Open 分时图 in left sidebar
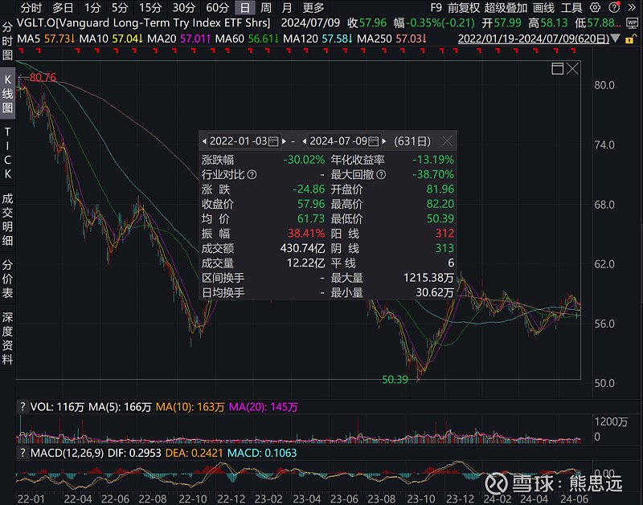Viewport: 643px width, 505px height. pyautogui.click(x=7, y=41)
